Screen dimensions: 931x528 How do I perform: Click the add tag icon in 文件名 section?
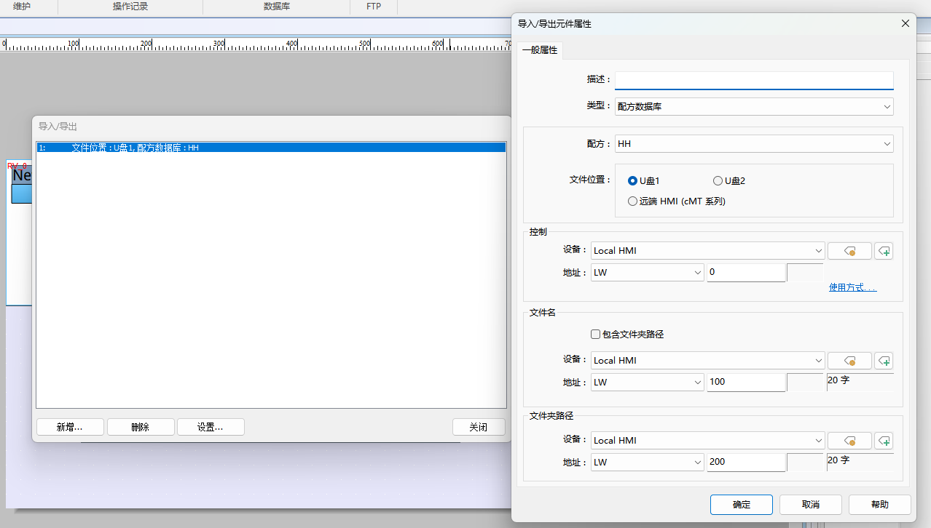884,361
